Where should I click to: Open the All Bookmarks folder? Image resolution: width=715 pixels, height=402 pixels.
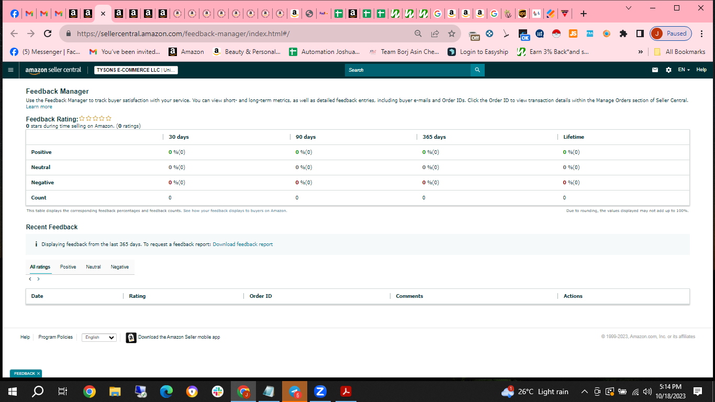[x=679, y=52]
